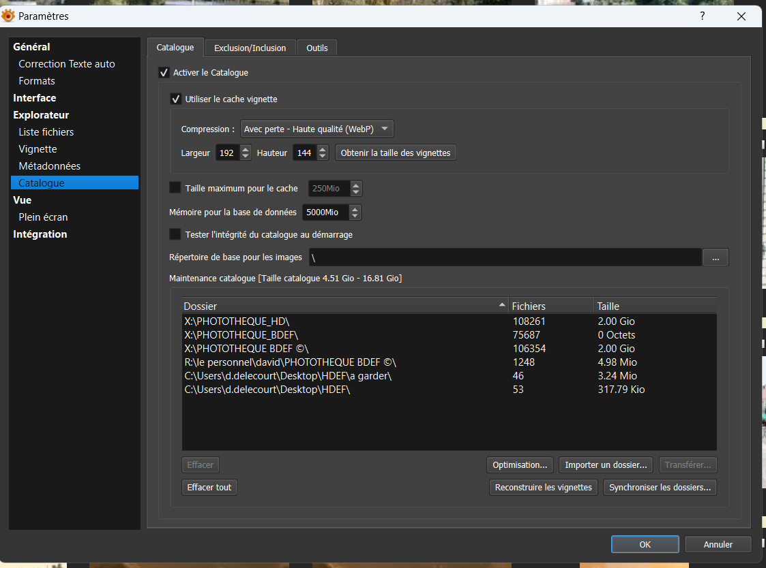Select the X:\PHOTOTHEQUE_HD\ folder row
766x568 pixels.
pos(341,321)
